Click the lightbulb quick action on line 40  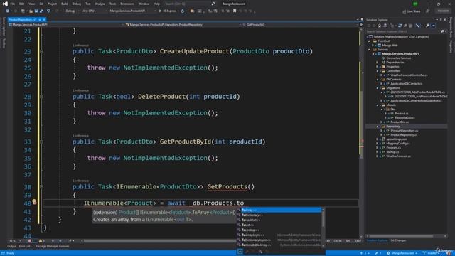pyautogui.click(x=34, y=201)
